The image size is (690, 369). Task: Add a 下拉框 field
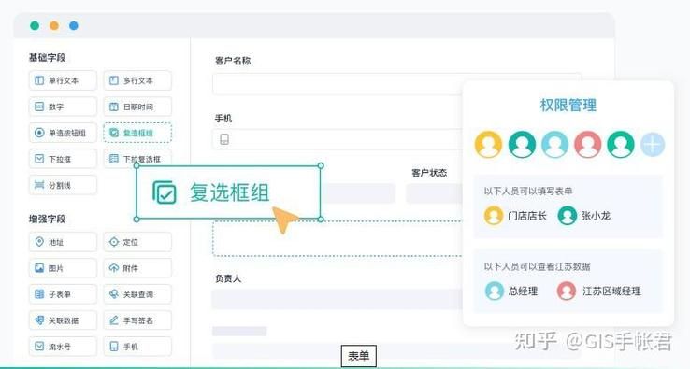(63, 159)
